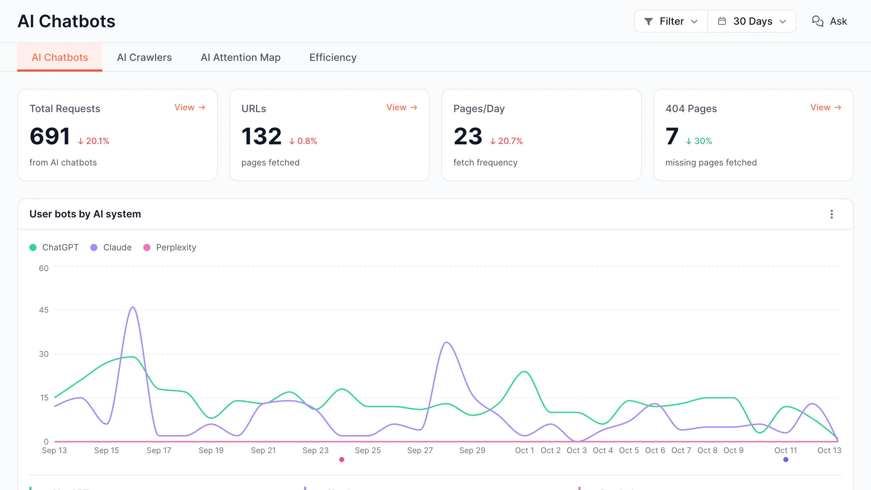This screenshot has height=490, width=871.
Task: Open the 30 Days date range dropdown
Action: pyautogui.click(x=752, y=21)
